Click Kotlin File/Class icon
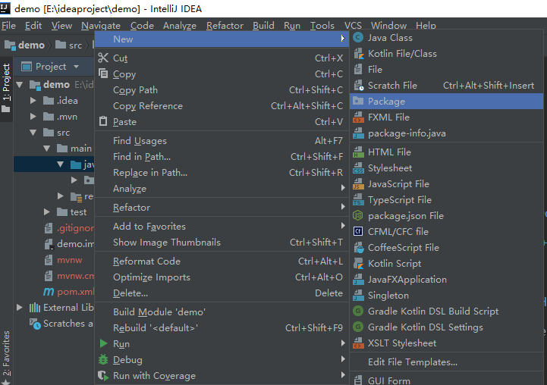This screenshot has height=385, width=547. (x=358, y=54)
